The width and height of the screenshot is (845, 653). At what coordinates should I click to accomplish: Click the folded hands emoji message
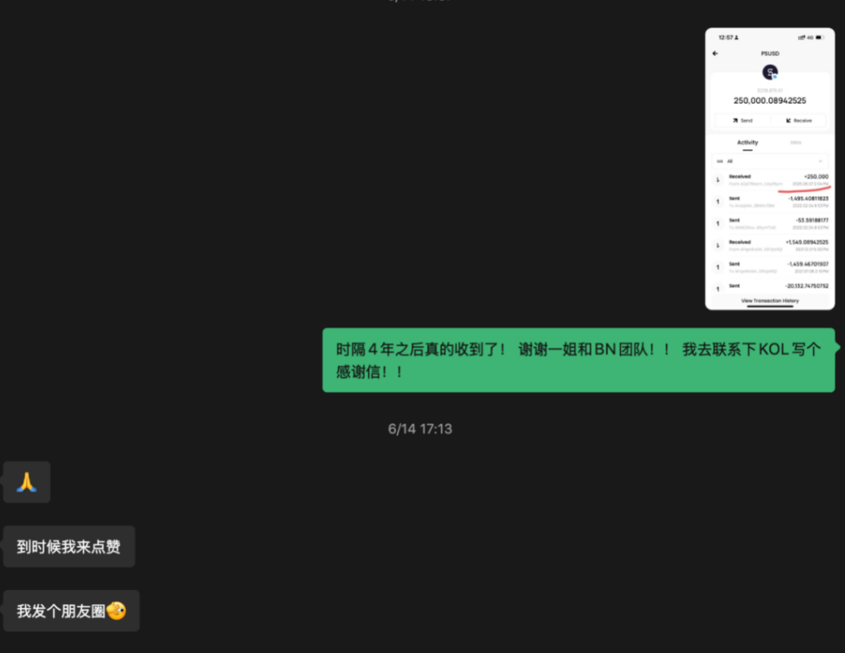click(x=26, y=481)
